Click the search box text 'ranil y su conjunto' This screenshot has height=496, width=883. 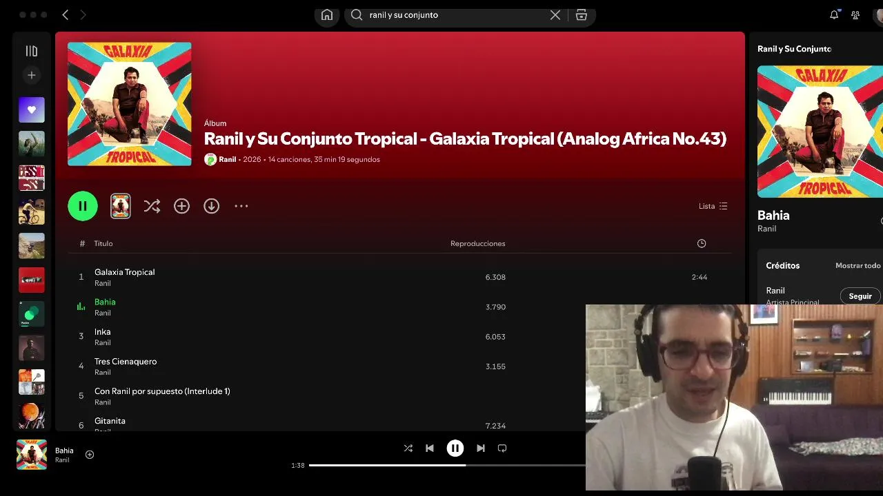tap(404, 14)
